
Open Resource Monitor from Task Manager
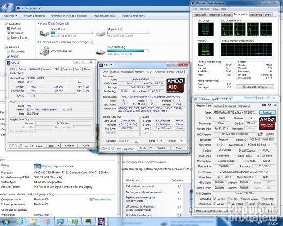coord(255,87)
